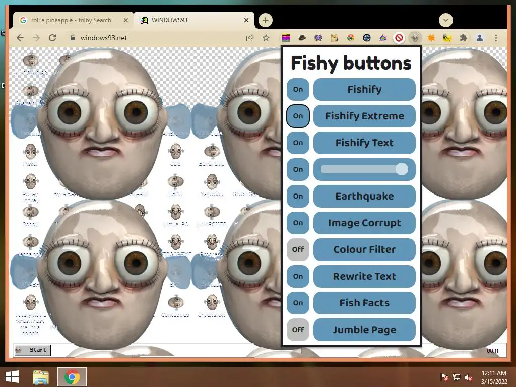Viewport: 516px width, 387px height.
Task: Bookmark this page with the star
Action: pyautogui.click(x=266, y=38)
